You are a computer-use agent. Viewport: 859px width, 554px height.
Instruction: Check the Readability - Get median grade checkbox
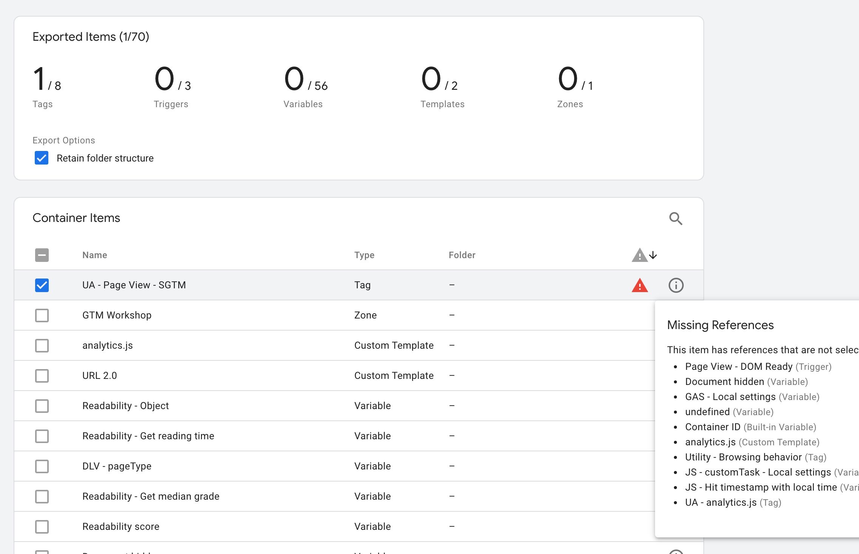42,497
